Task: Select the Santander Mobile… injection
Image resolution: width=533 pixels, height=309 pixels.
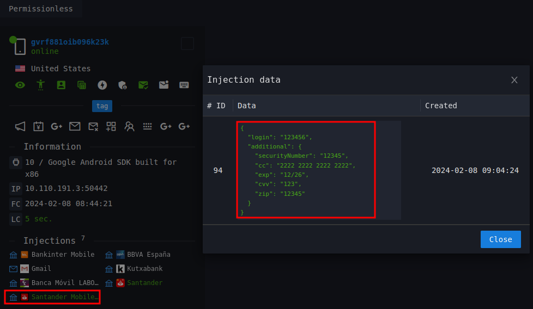Action: tap(65, 297)
